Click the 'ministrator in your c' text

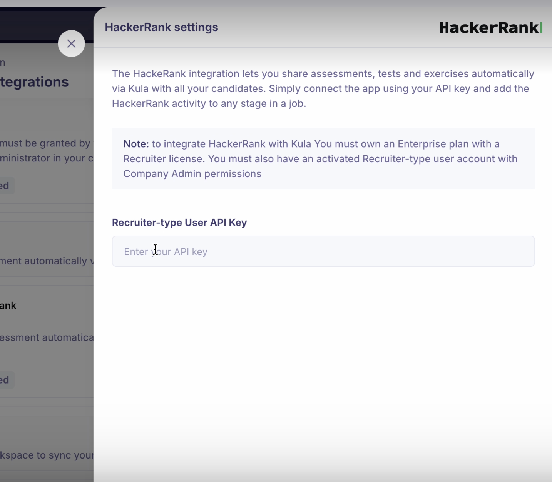(x=47, y=158)
